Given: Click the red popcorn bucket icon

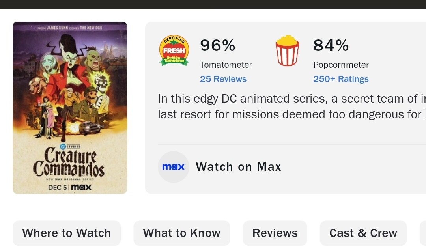Looking at the screenshot, I should coord(287,51).
